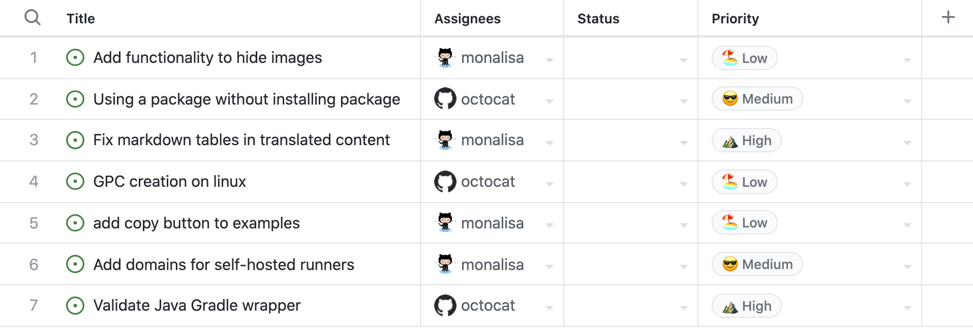Click monalisa's avatar on "Add domains for self-hosted runners"
The height and width of the screenshot is (332, 973).
pos(445,264)
